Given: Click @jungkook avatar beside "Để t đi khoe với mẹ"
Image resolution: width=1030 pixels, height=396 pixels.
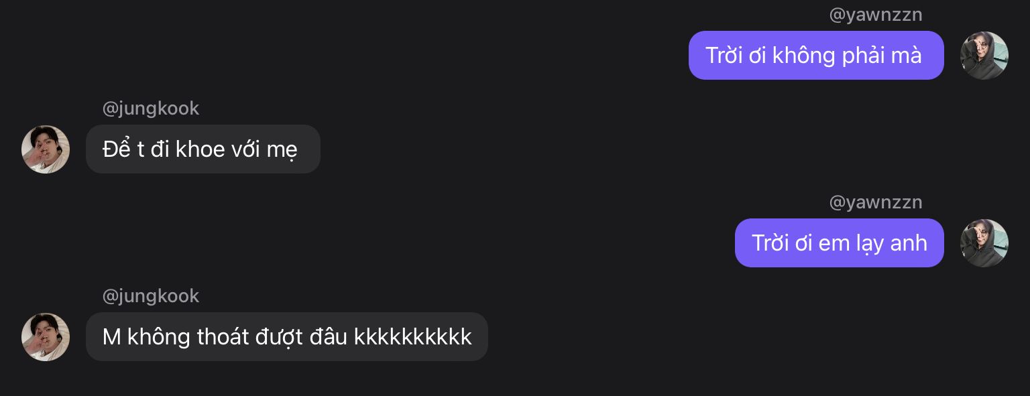Looking at the screenshot, I should tap(46, 149).
